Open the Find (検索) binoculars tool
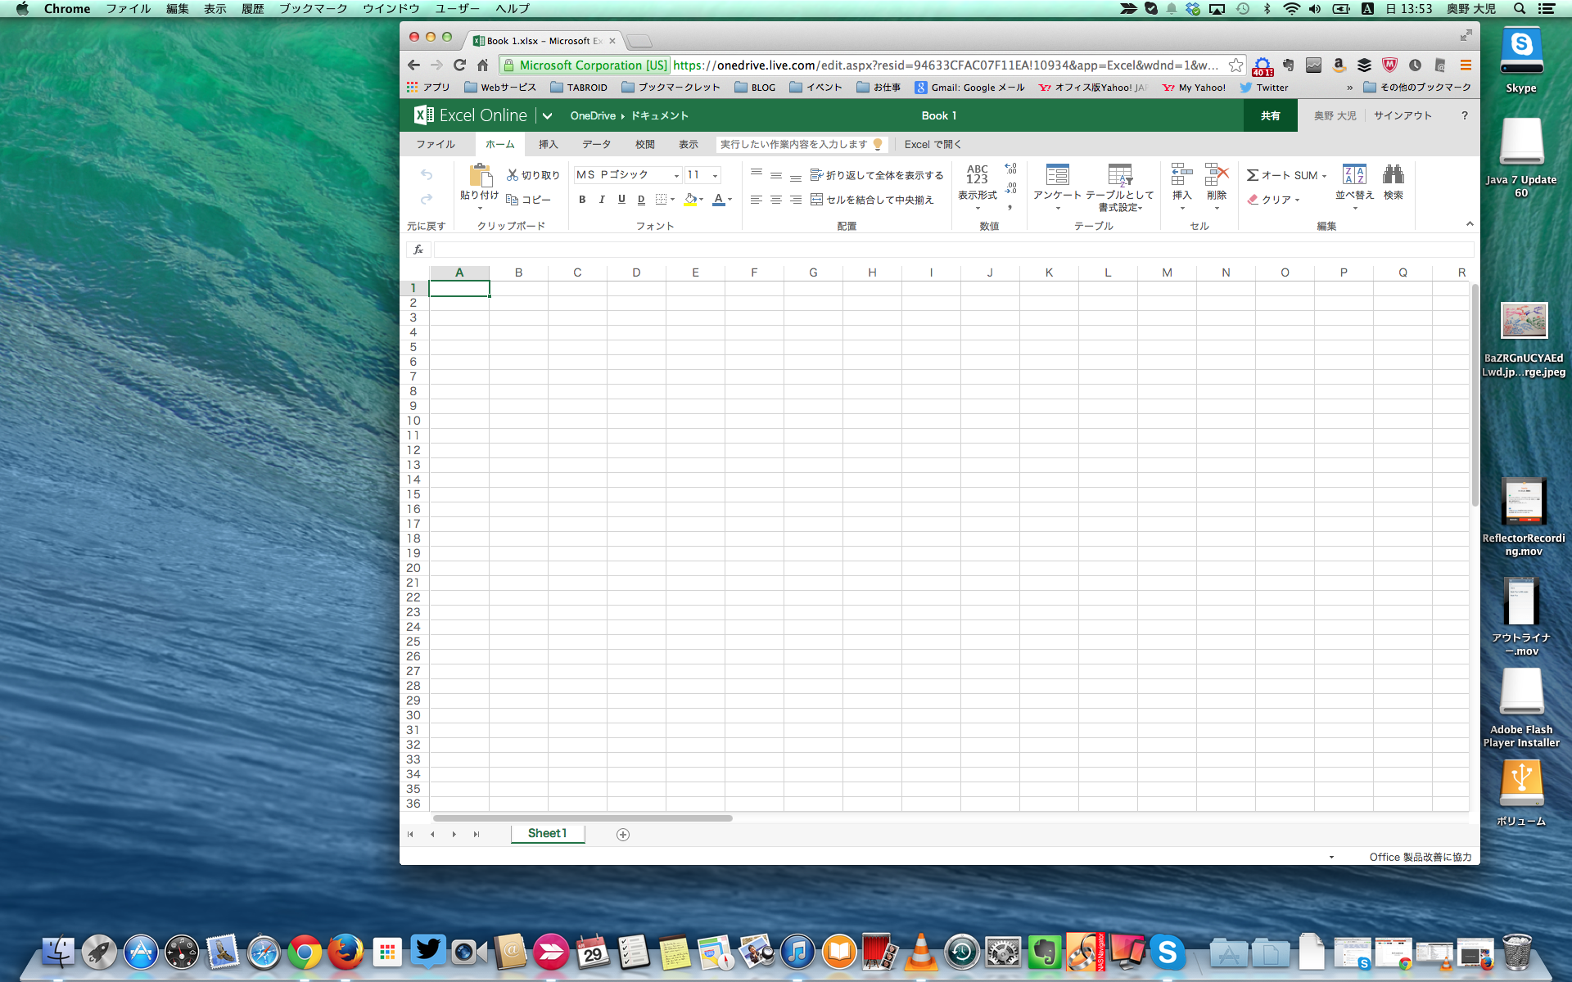Image resolution: width=1572 pixels, height=982 pixels. pyautogui.click(x=1394, y=182)
